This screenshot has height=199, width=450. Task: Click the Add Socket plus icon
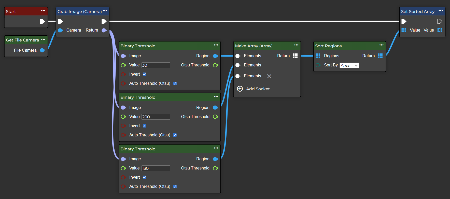pos(240,89)
